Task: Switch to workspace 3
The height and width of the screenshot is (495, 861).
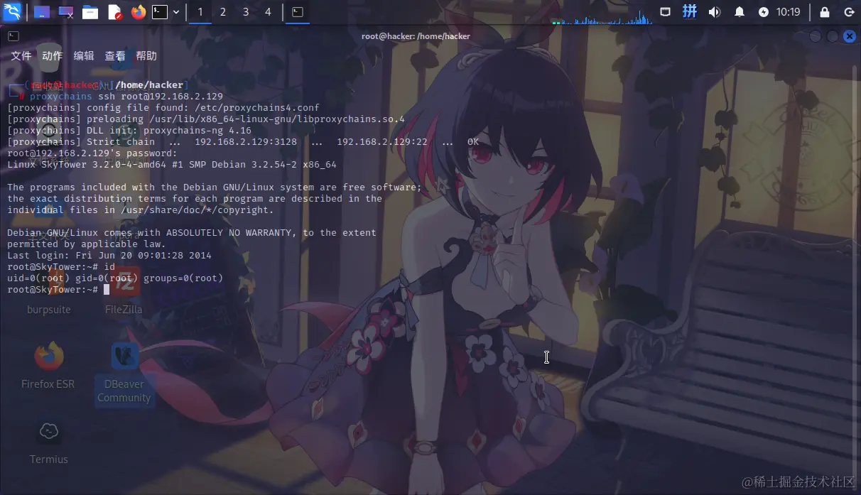Action: 246,12
